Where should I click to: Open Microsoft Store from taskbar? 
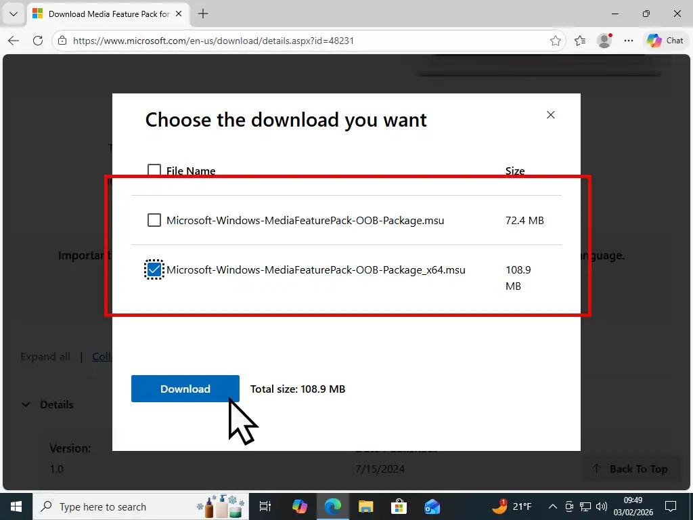399,506
